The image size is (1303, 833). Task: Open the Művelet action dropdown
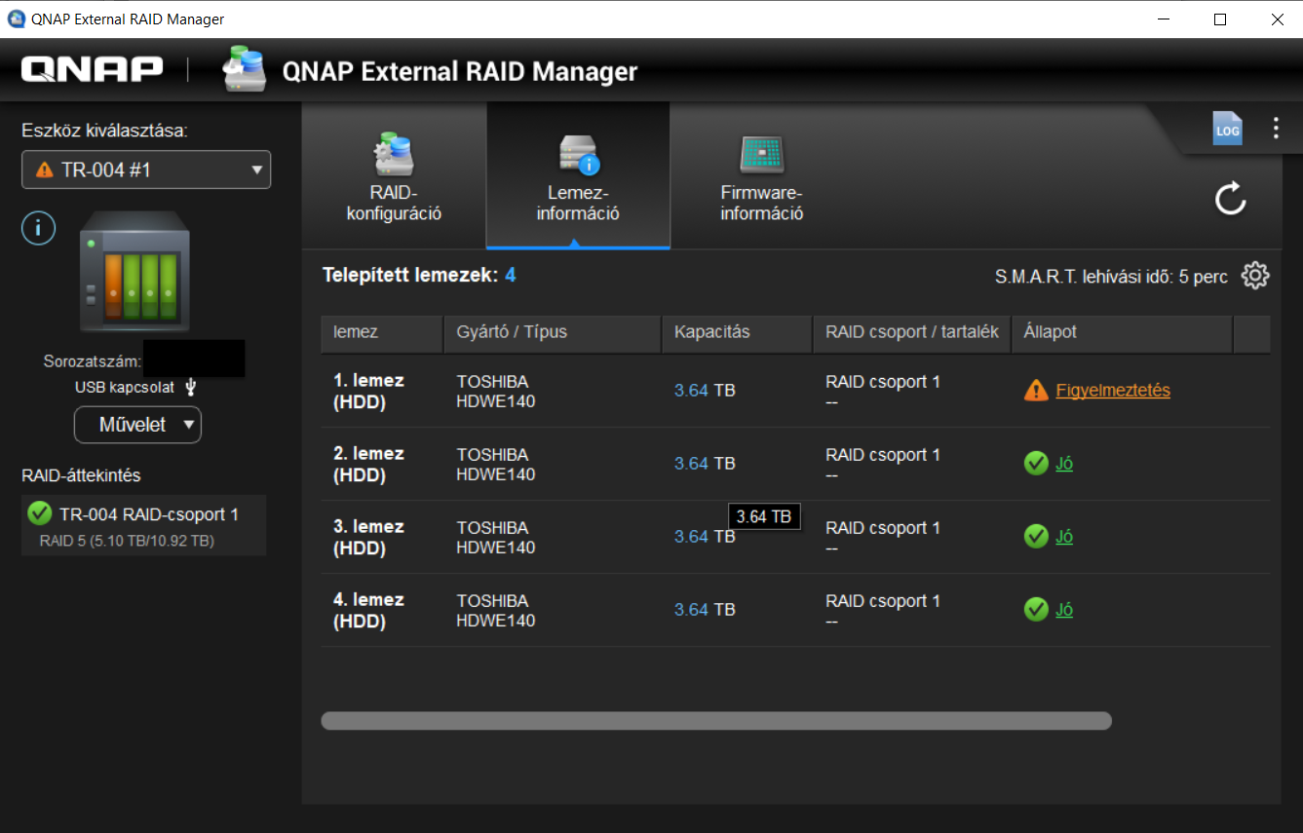[x=137, y=425]
